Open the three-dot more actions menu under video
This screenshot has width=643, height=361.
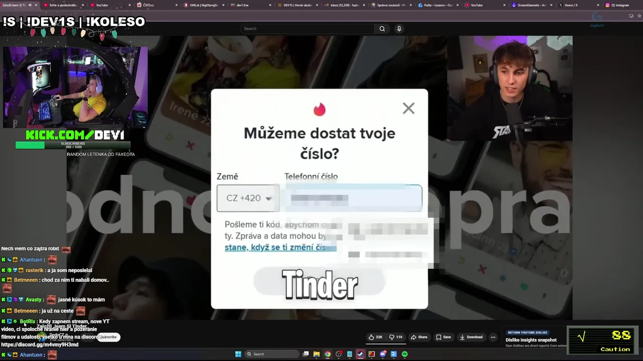point(493,337)
